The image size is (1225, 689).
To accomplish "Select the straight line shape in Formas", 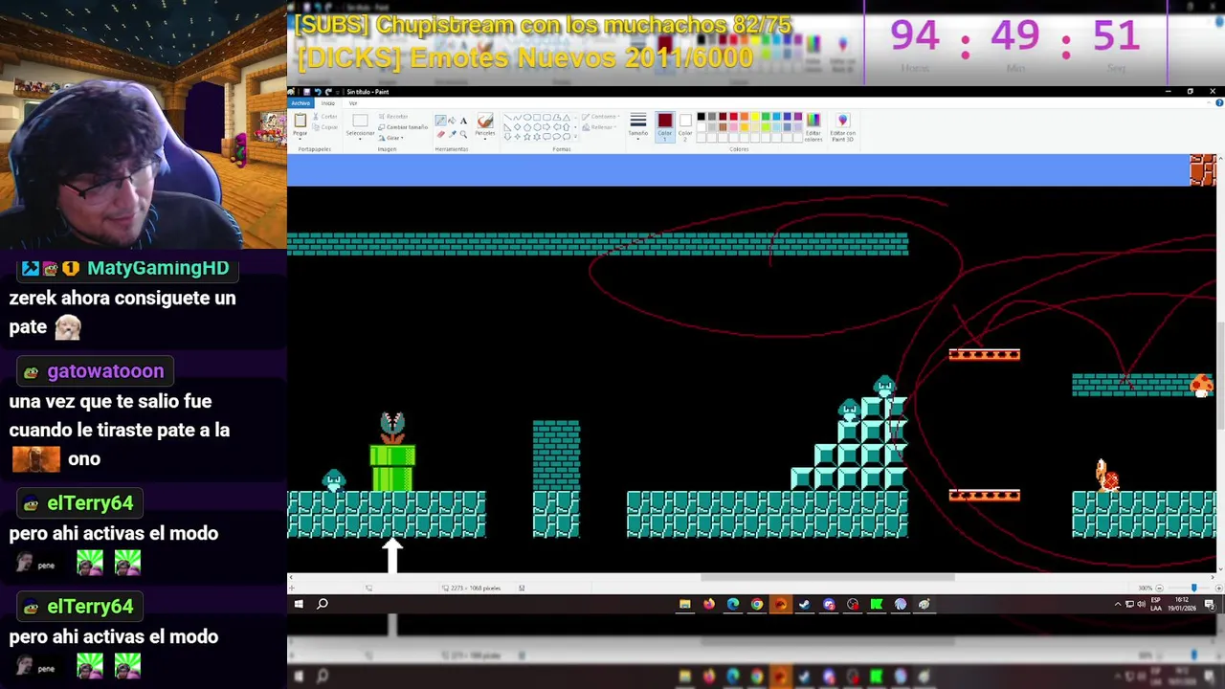I will (x=507, y=117).
